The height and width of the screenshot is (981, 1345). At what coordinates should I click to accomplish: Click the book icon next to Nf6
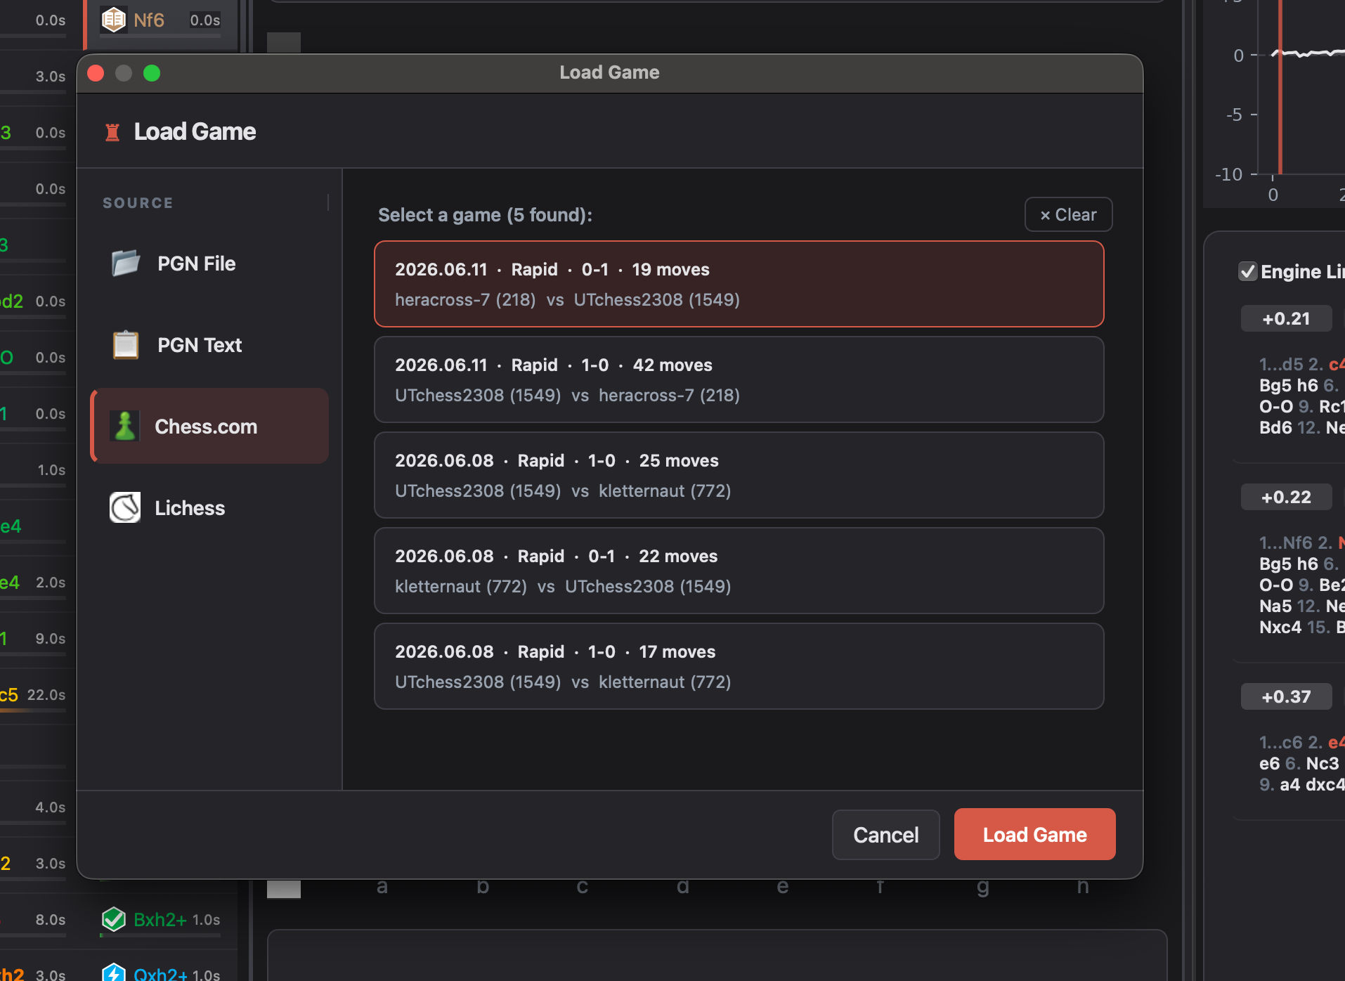tap(114, 20)
